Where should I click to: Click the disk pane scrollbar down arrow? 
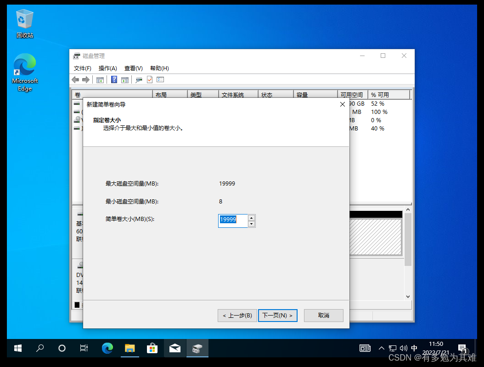408,296
